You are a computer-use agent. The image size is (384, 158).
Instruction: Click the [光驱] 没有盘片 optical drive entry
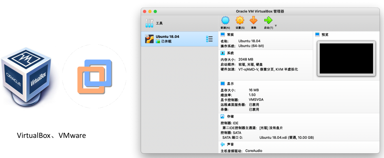271,128
